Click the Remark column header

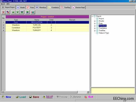[72, 20]
